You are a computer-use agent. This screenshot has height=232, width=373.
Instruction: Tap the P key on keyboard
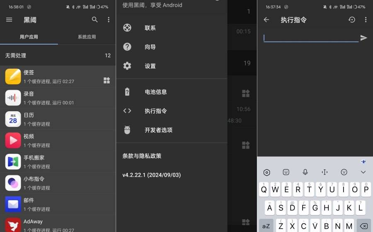click(x=366, y=189)
